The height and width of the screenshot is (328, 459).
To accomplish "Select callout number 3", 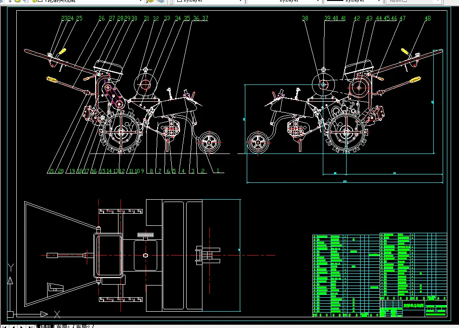I will 193,171.
